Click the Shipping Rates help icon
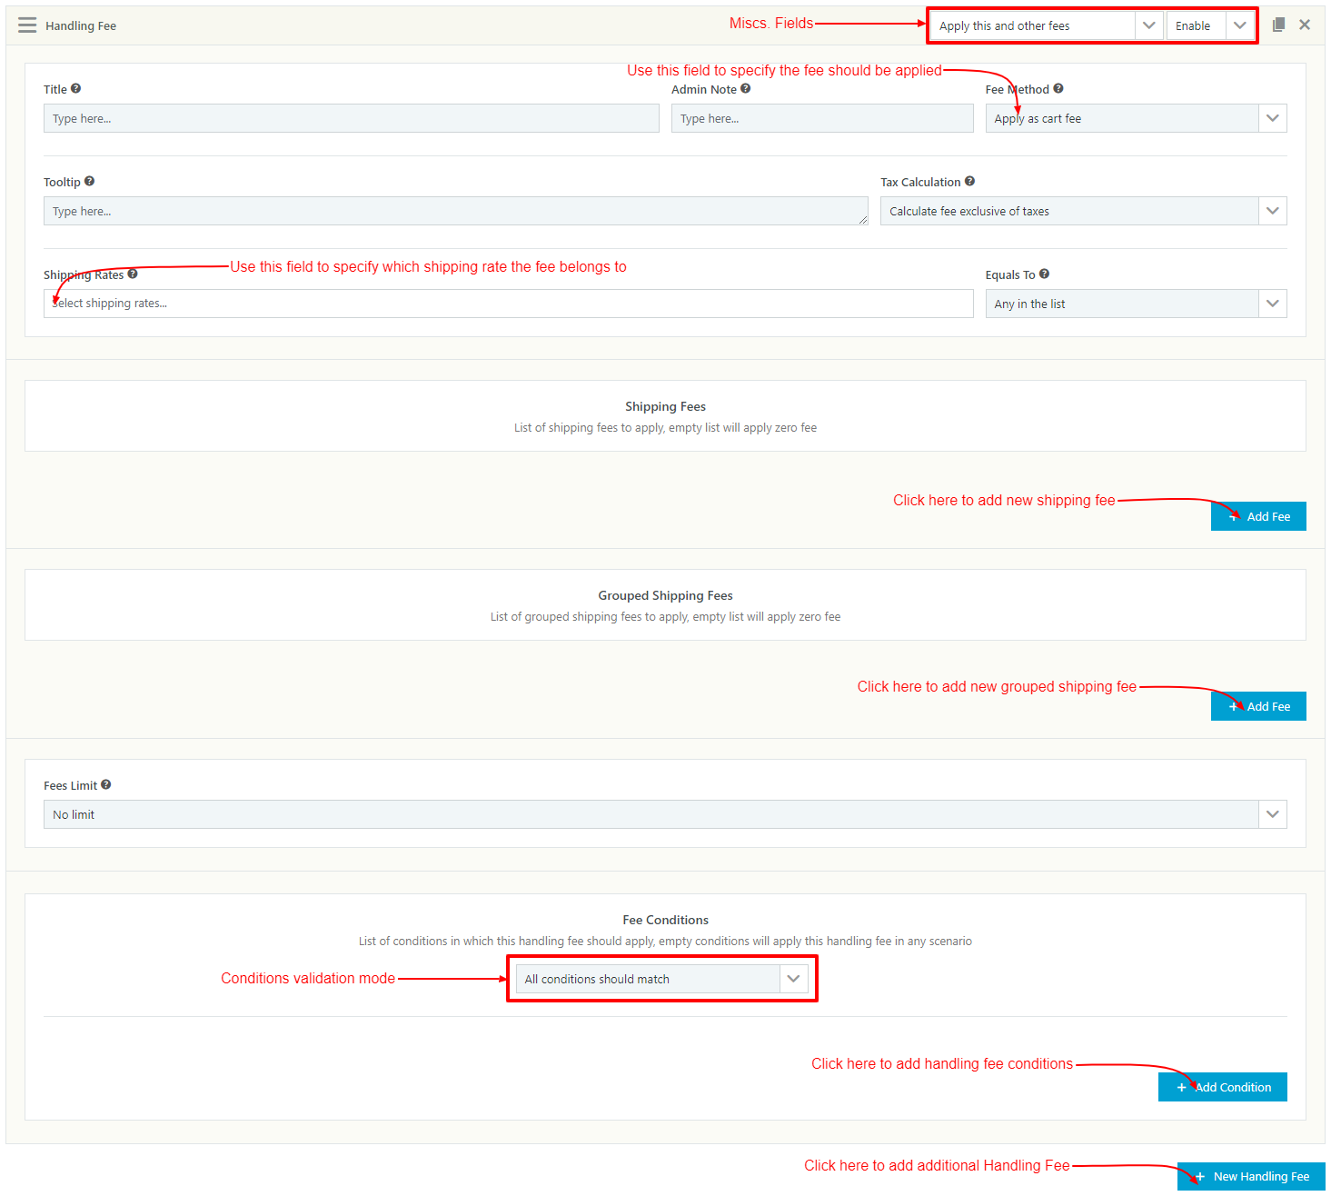1331x1196 pixels. (x=133, y=274)
